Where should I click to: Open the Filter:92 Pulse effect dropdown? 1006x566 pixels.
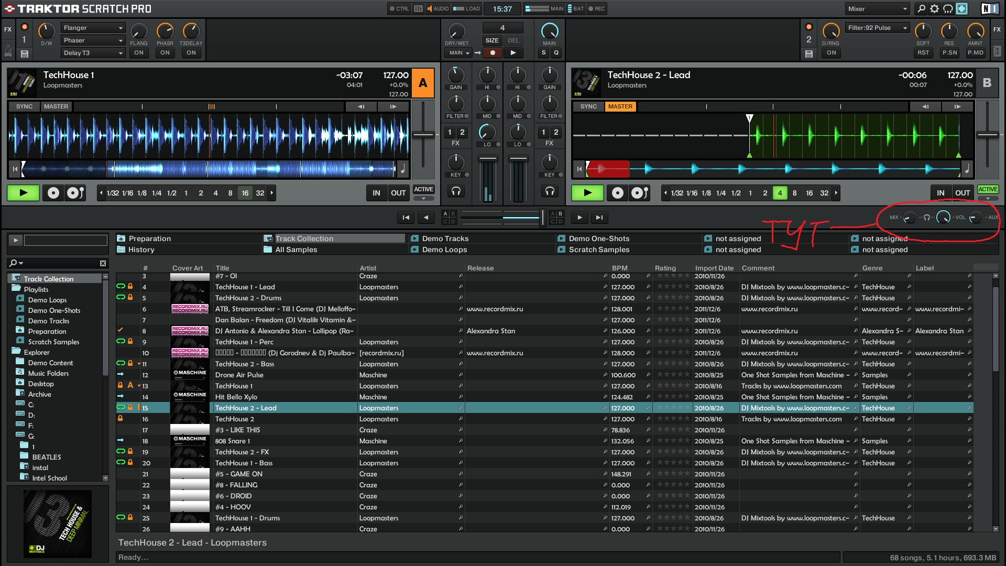[878, 28]
